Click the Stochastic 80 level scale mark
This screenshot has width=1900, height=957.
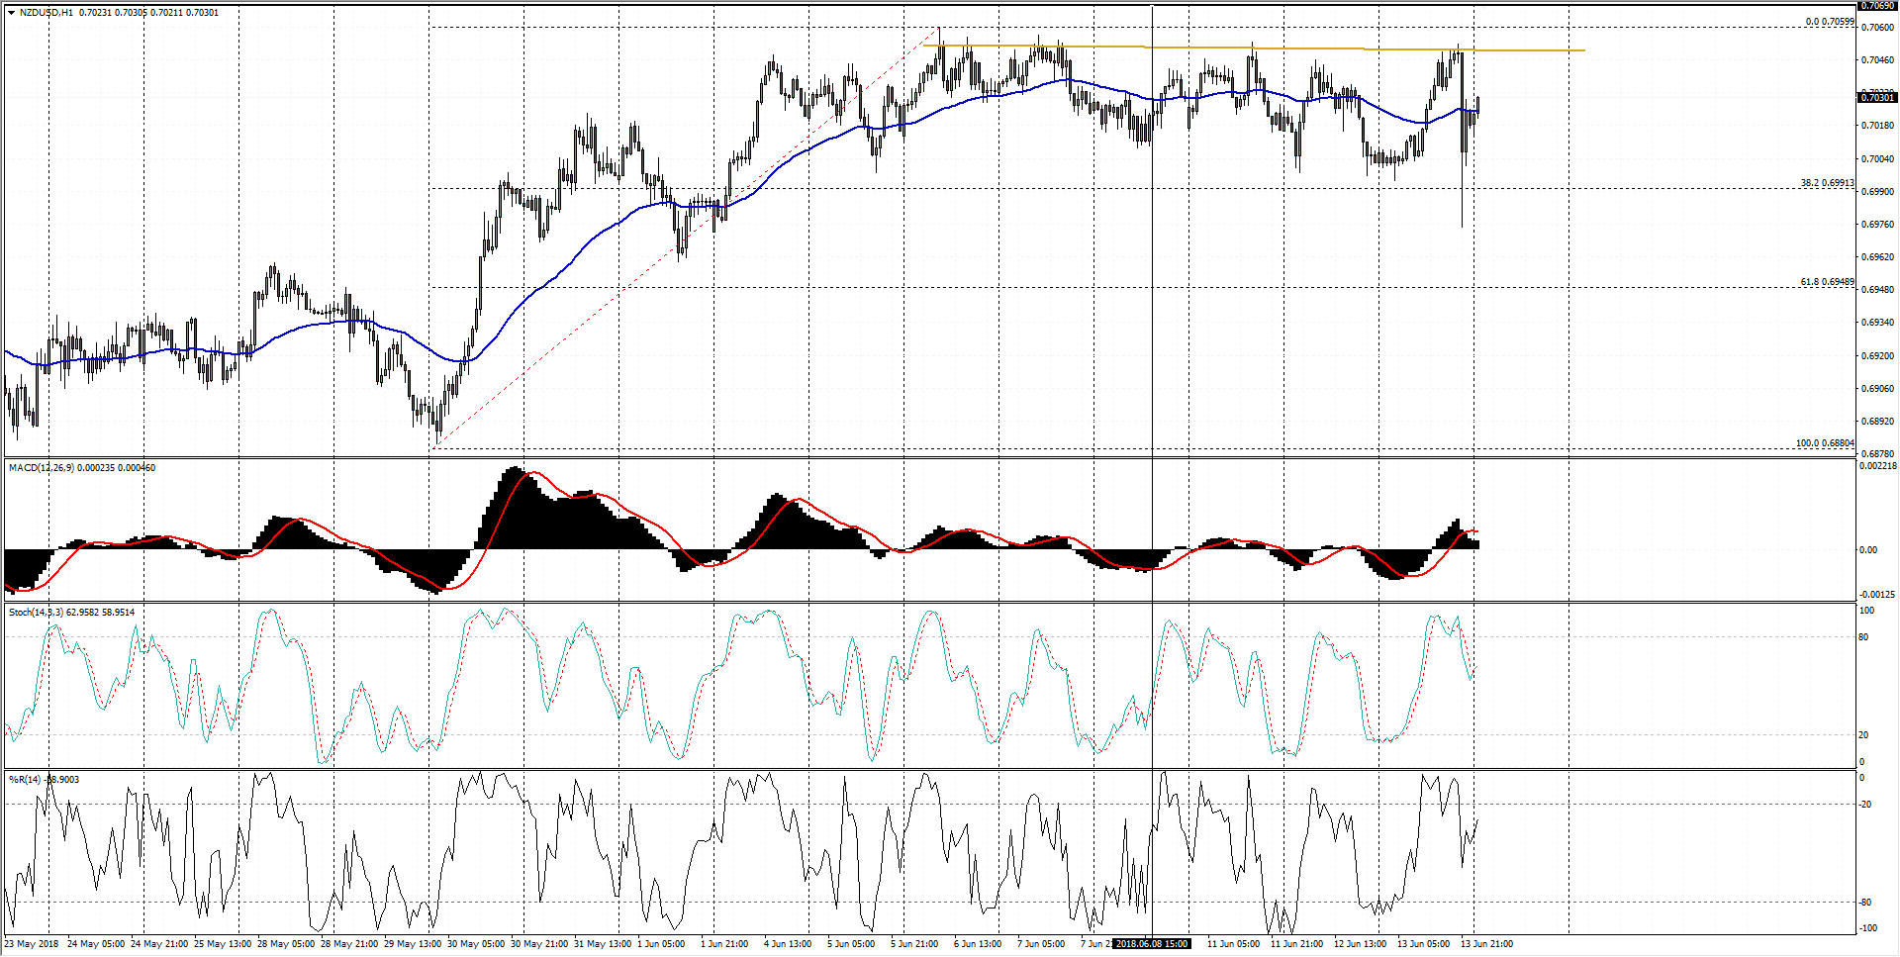click(x=1863, y=637)
